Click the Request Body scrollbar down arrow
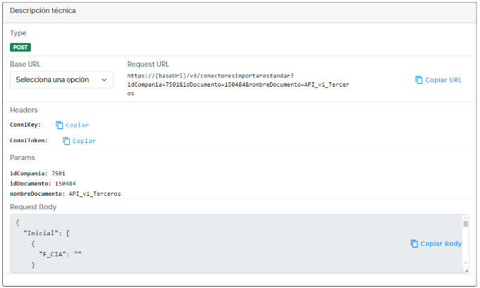The height and width of the screenshot is (288, 480). coord(465,269)
